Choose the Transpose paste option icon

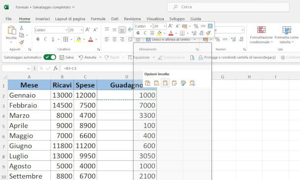pos(174,83)
